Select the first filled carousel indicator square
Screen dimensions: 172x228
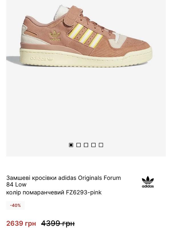click(71, 145)
